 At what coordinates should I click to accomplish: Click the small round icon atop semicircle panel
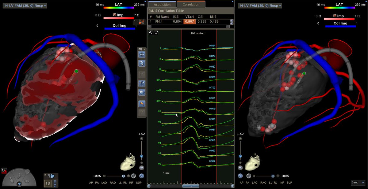28,171
